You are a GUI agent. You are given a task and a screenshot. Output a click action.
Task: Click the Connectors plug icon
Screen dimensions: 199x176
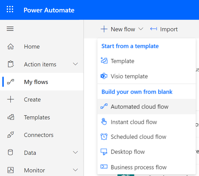pyautogui.click(x=10, y=135)
